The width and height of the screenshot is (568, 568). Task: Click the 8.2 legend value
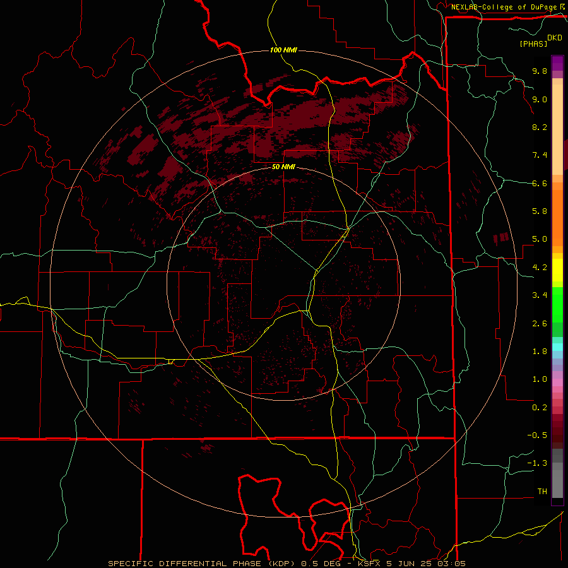point(540,127)
